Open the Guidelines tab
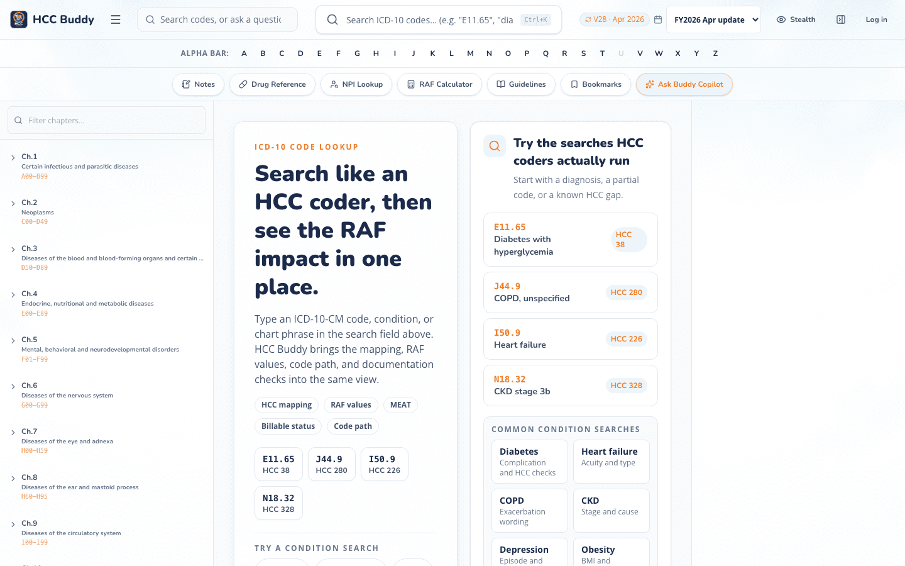 coord(521,84)
